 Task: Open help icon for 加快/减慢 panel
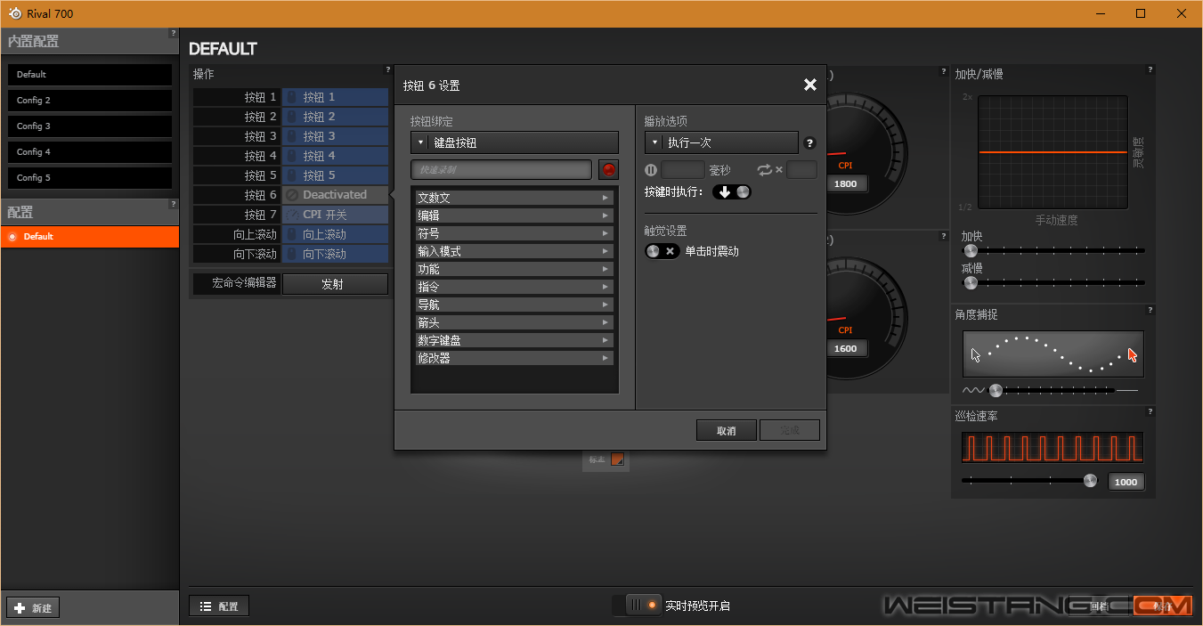tap(1150, 69)
